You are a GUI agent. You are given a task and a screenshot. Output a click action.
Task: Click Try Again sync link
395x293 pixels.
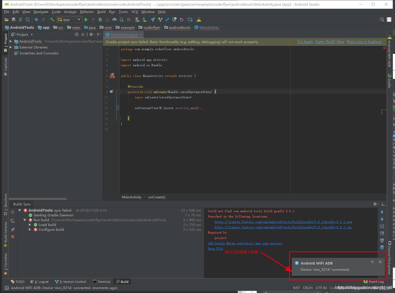coord(305,42)
